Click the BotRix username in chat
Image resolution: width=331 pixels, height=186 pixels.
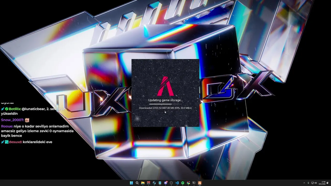coord(15,109)
